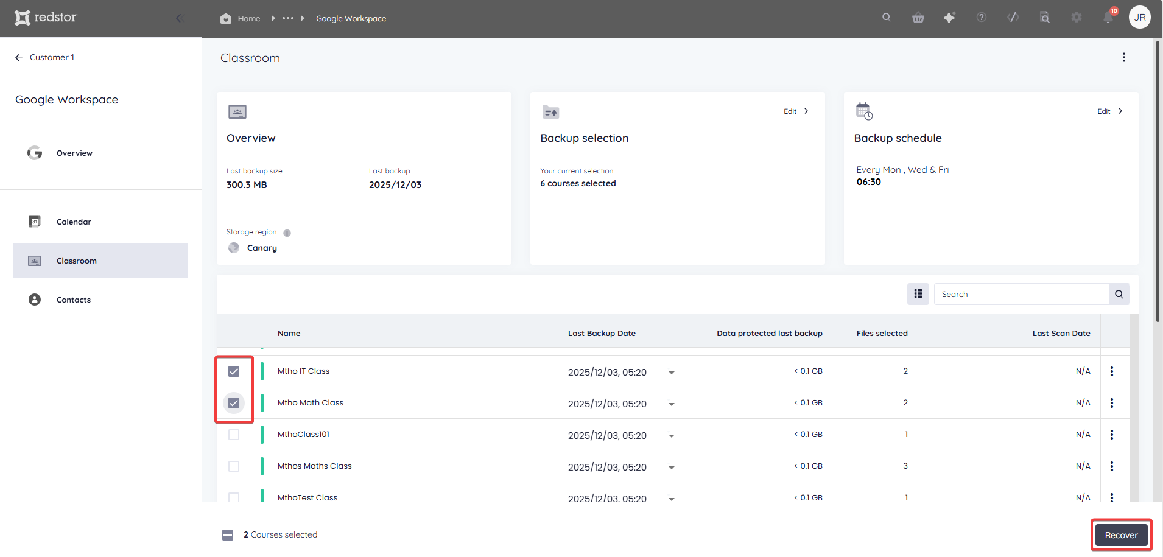Expand backup date dropdown for Mtho IT Class
This screenshot has width=1163, height=557.
[x=672, y=373]
